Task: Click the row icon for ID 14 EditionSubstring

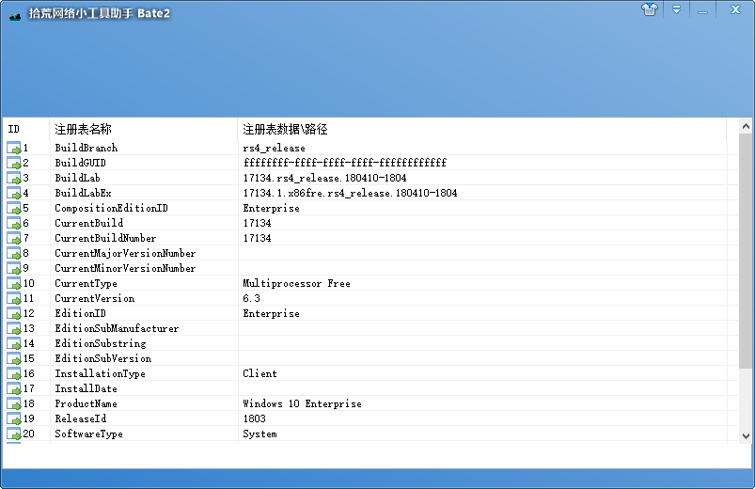Action: point(14,343)
